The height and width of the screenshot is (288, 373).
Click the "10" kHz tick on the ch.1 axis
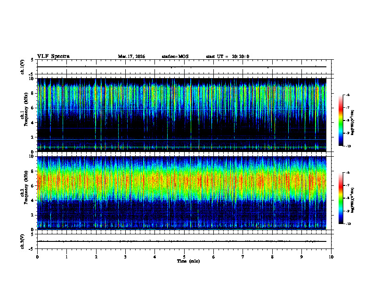tap(32, 79)
